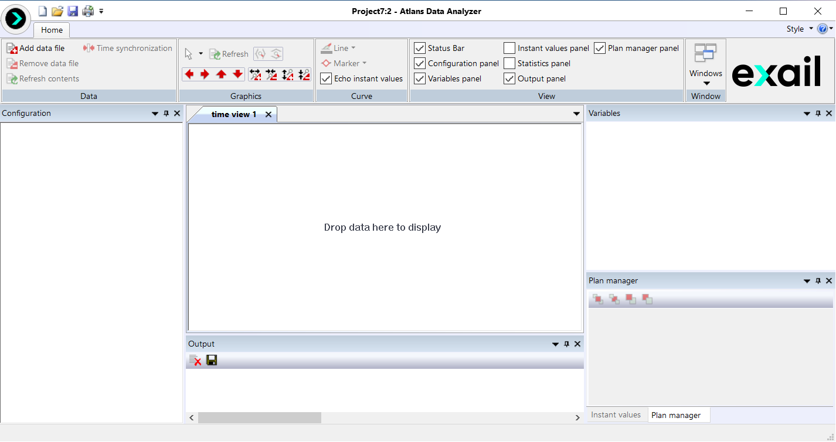Click the open project folder icon
This screenshot has height=442, width=836.
click(x=57, y=11)
